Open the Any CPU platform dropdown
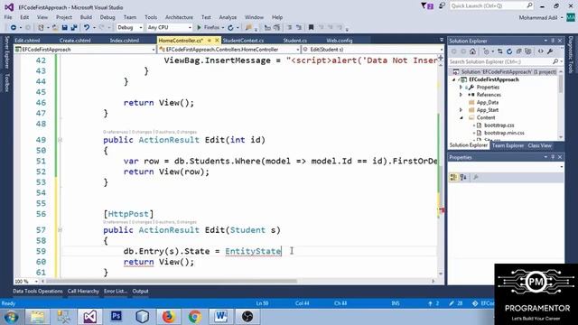Viewport: 578px width, 325px height. 170,28
